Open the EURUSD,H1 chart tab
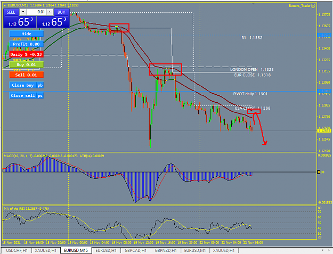This screenshot has height=254, width=333. pyautogui.click(x=106, y=250)
